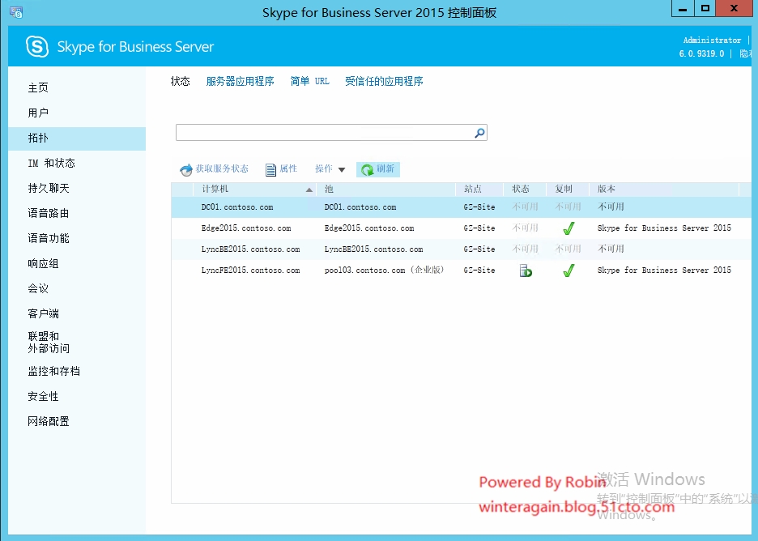This screenshot has height=541, width=758.
Task: Open the 简单 URL tab
Action: 310,81
